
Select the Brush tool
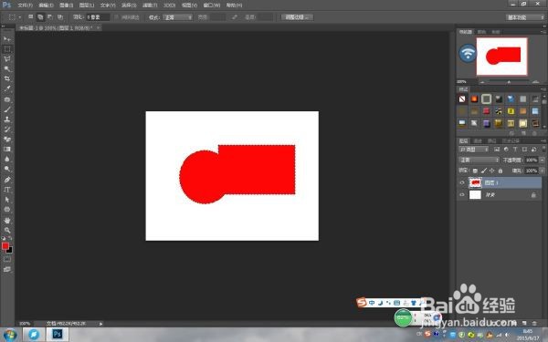pyautogui.click(x=7, y=109)
